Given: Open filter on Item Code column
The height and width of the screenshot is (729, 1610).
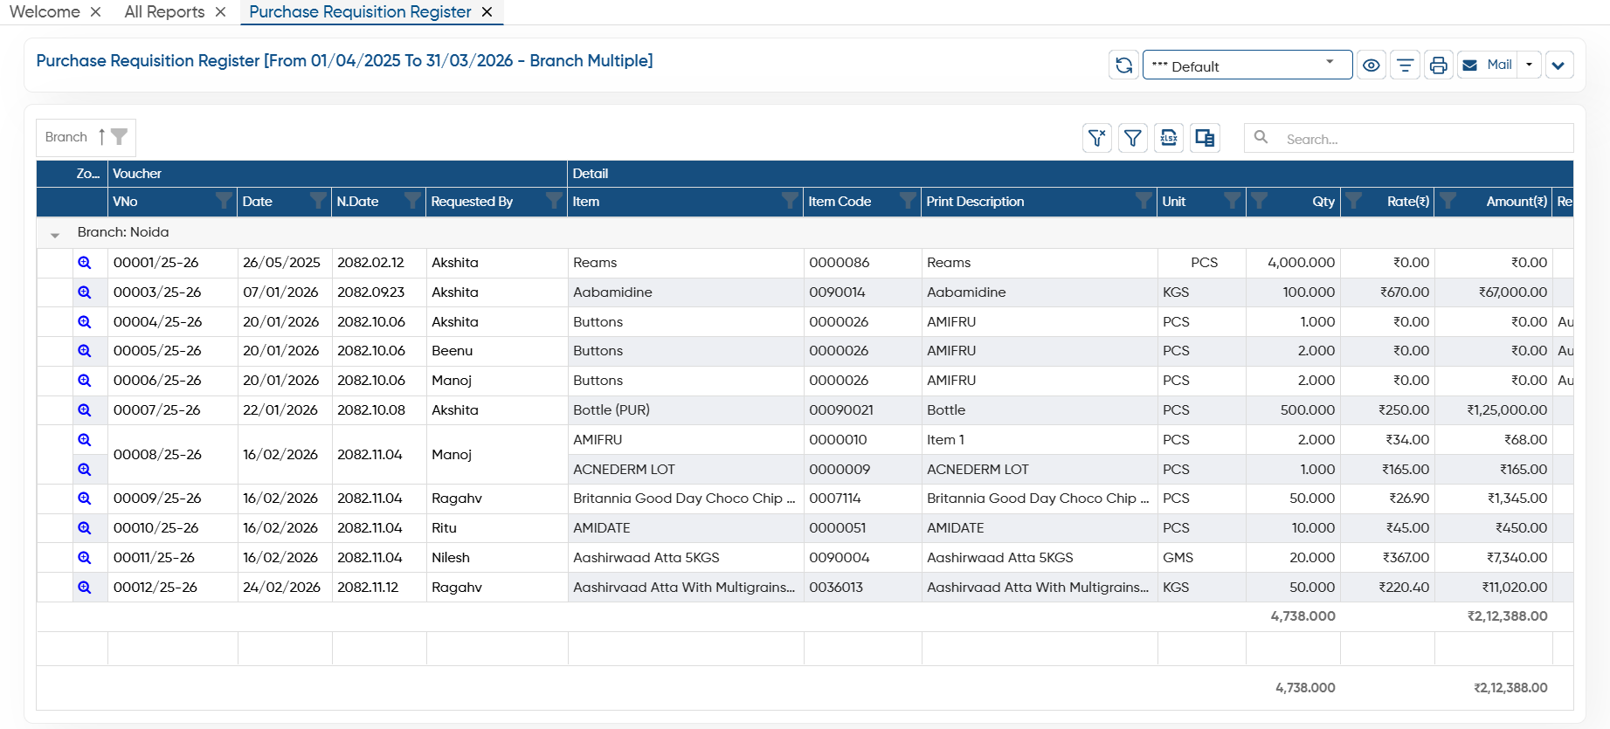Looking at the screenshot, I should point(908,202).
